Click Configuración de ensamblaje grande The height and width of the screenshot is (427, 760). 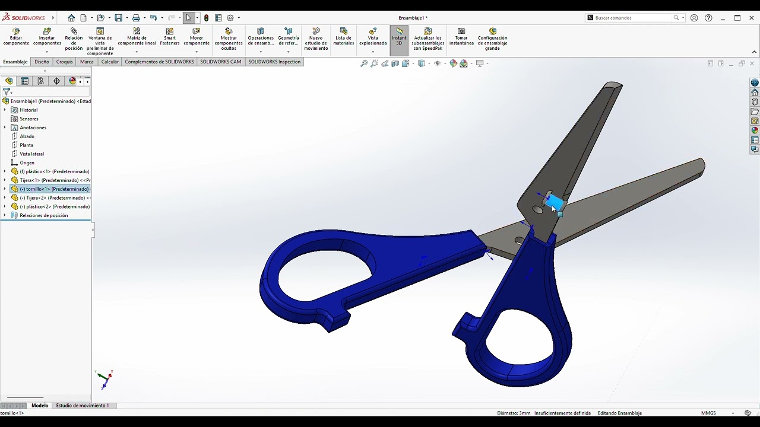click(x=492, y=39)
